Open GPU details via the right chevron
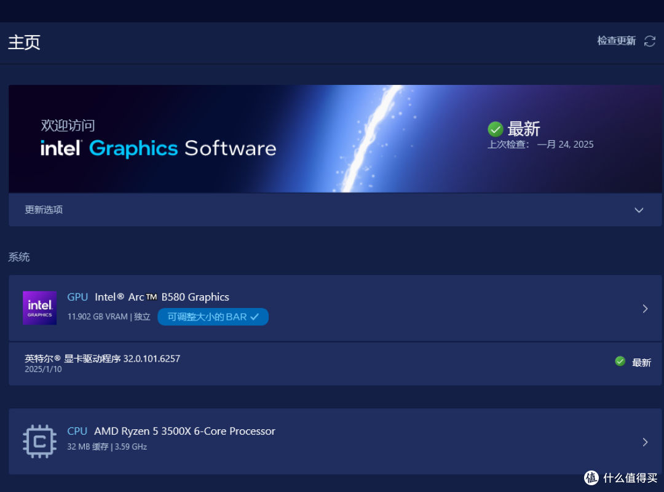 [645, 309]
